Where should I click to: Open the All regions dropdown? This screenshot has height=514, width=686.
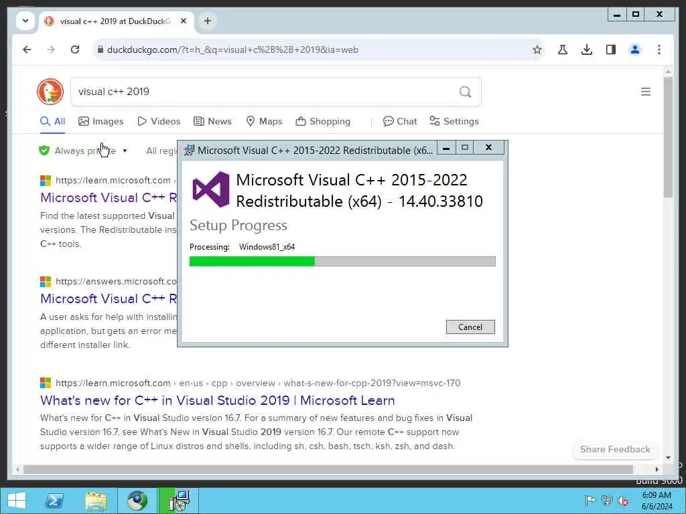[161, 151]
